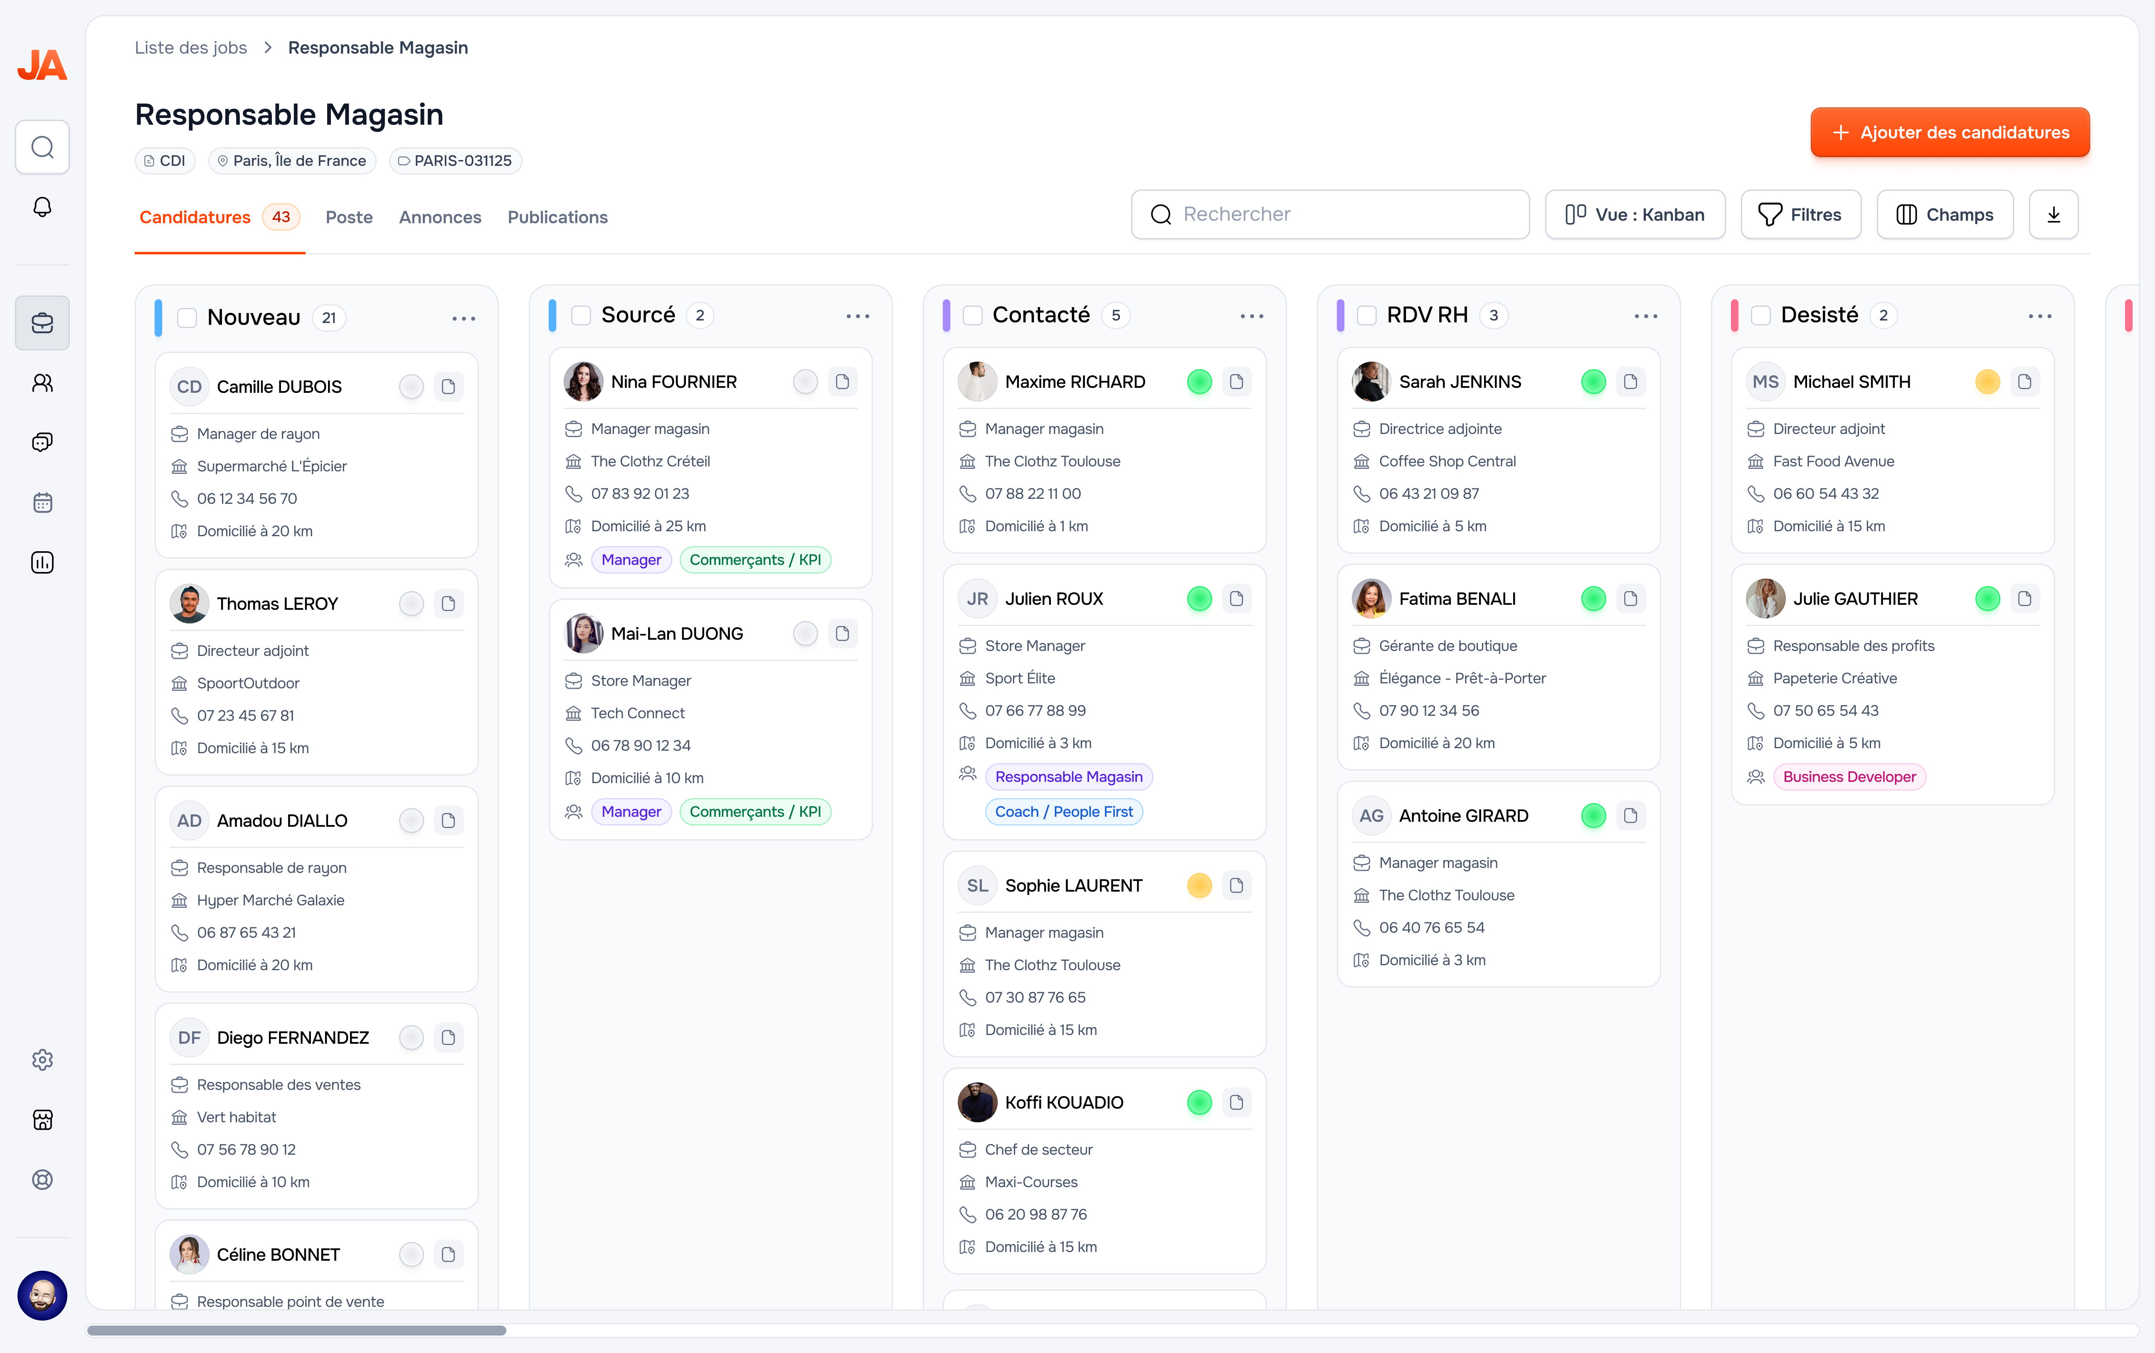Open Sarah JENKINS document icon
2155x1353 pixels.
[1630, 382]
